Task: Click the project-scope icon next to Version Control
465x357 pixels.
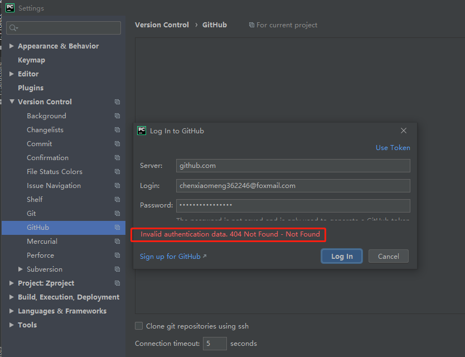Action: 118,102
